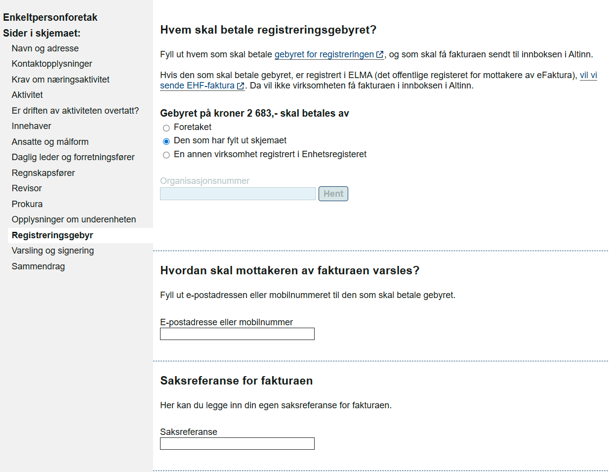Select the Foretaket radio button

point(166,128)
